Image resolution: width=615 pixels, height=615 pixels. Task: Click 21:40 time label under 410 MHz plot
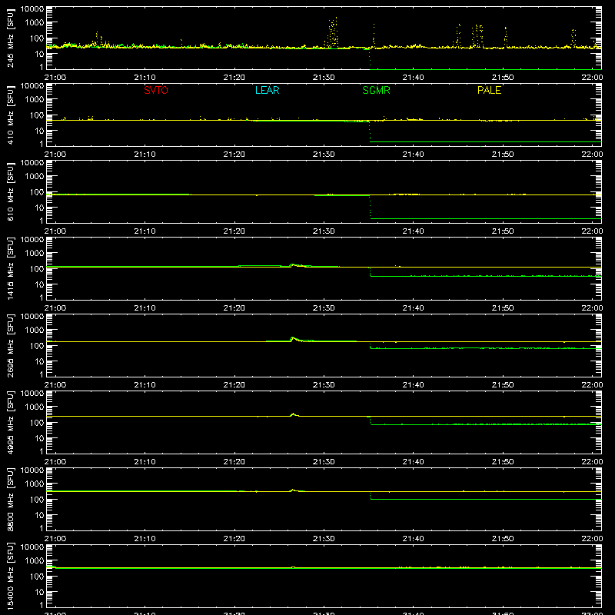413,155
